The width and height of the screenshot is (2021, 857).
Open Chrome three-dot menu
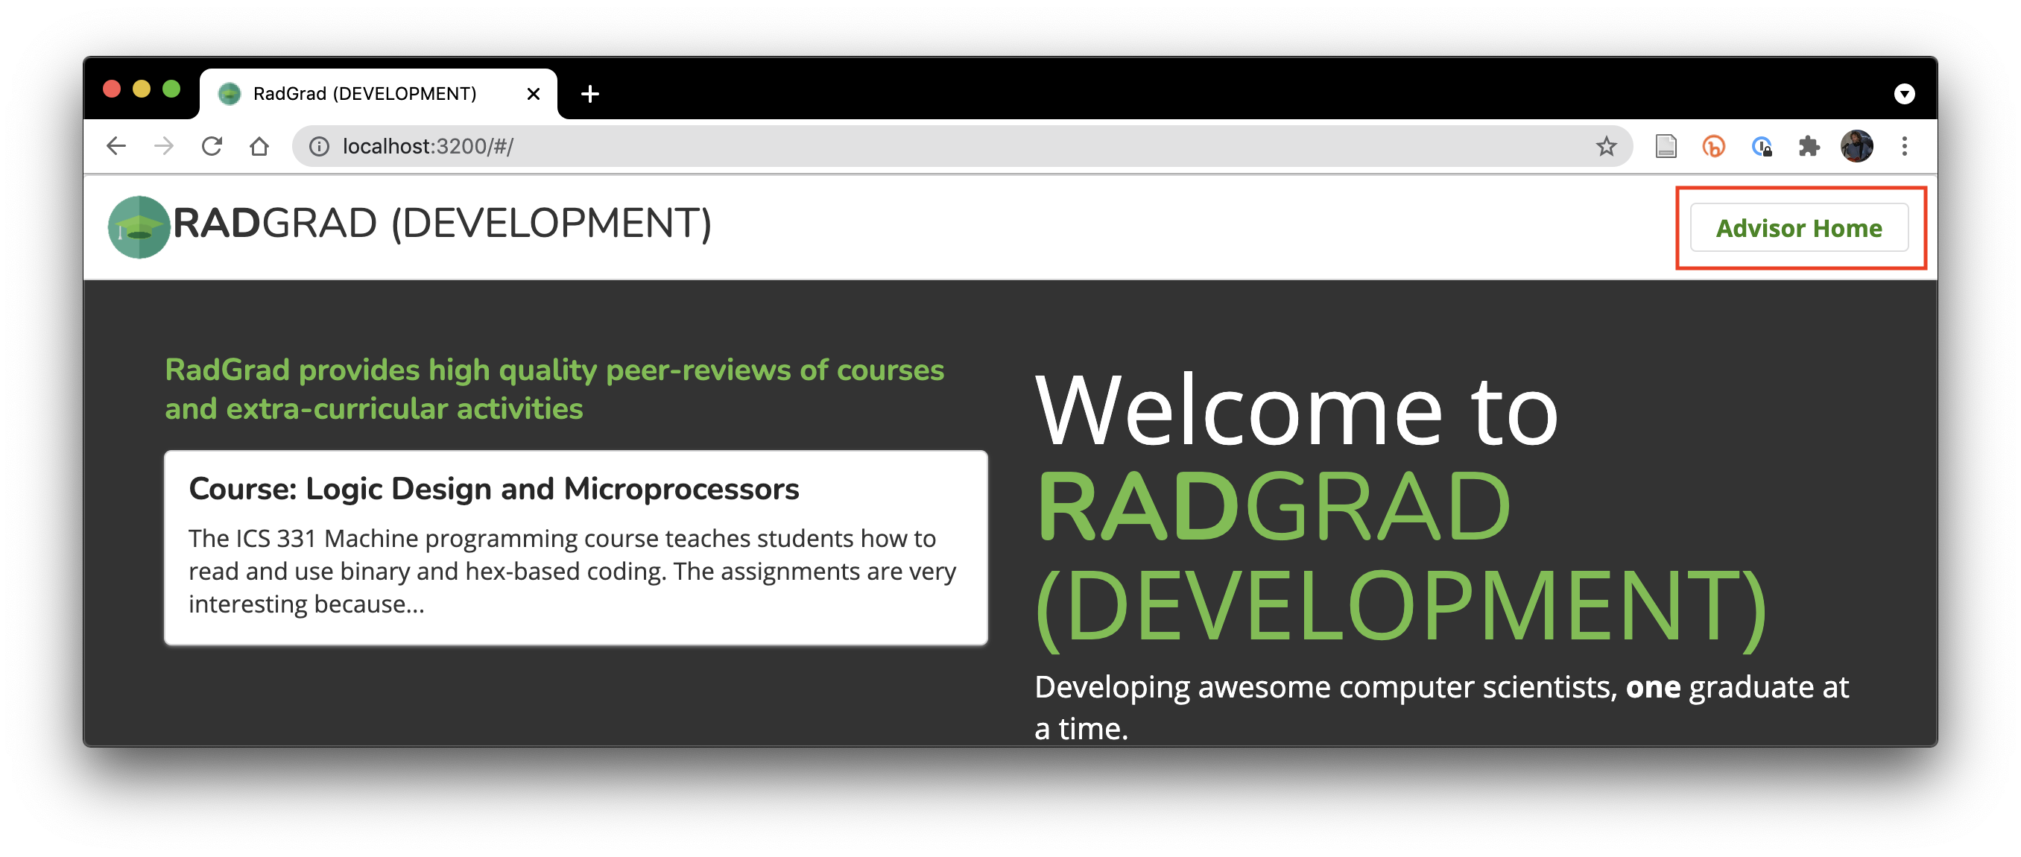coord(1904,146)
